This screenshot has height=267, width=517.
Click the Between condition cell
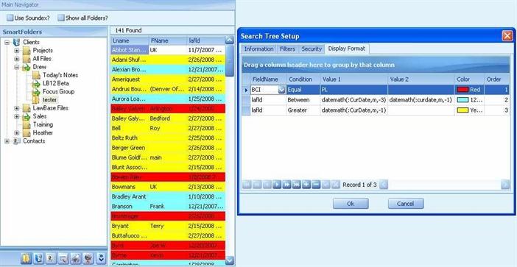coord(303,100)
